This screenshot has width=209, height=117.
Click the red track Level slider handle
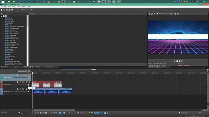(29, 84)
